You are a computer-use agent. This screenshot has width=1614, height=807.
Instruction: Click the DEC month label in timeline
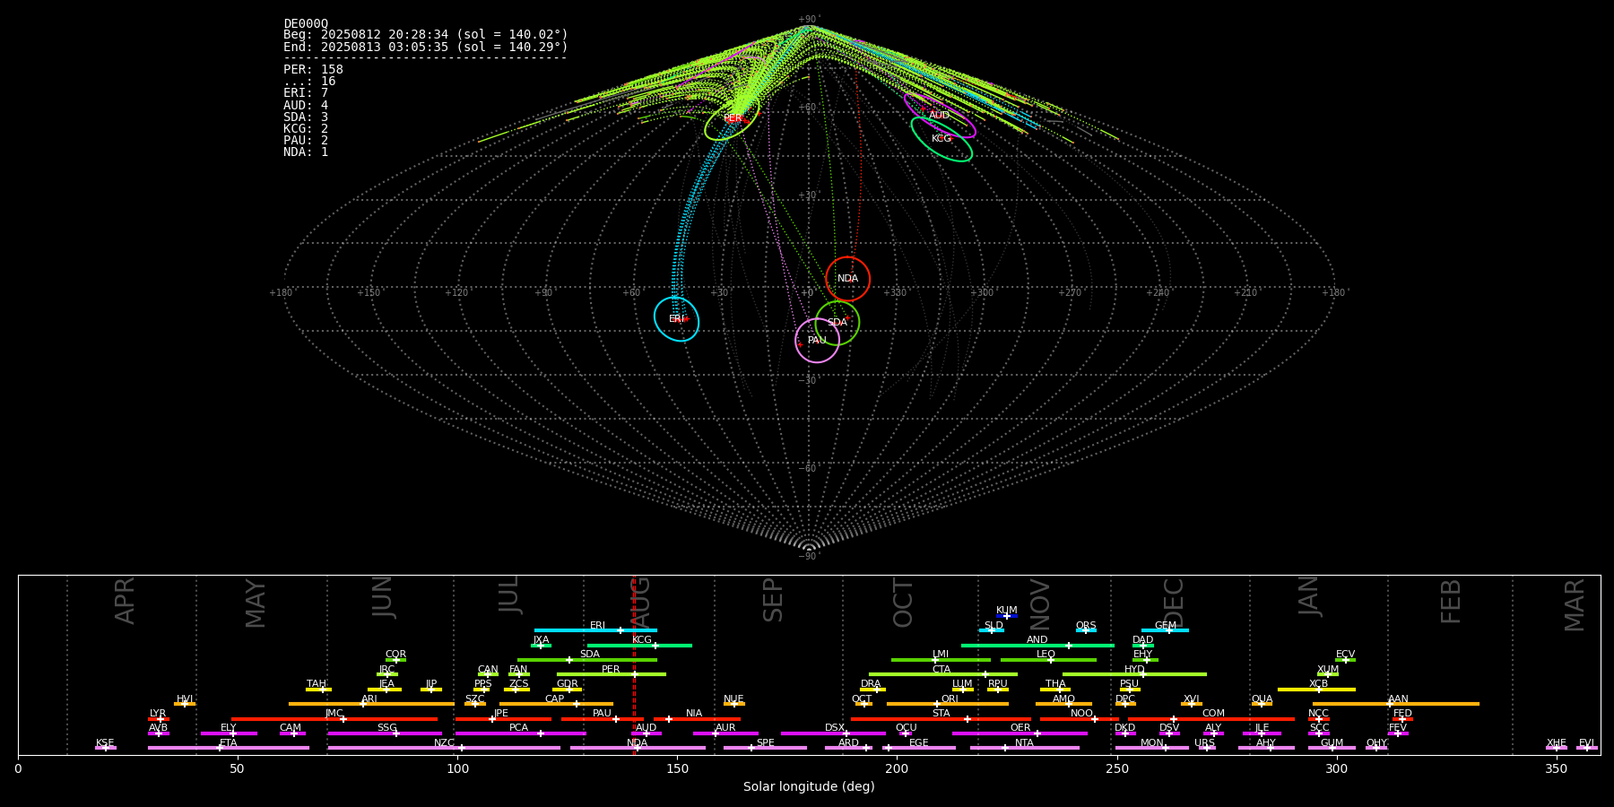tap(1174, 603)
